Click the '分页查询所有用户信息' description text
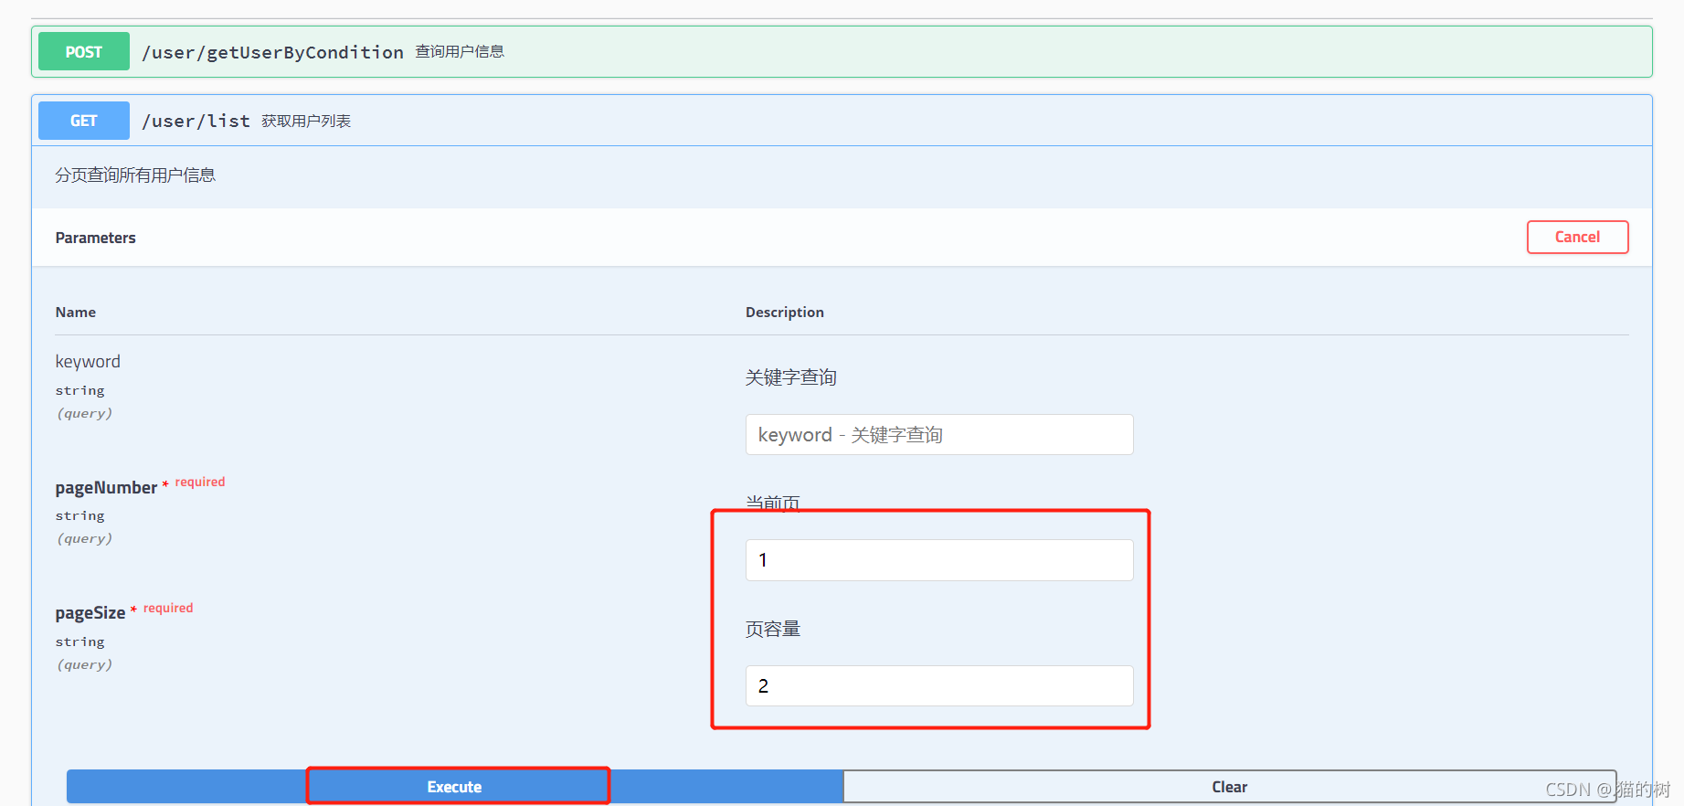This screenshot has width=1684, height=806. click(x=135, y=175)
